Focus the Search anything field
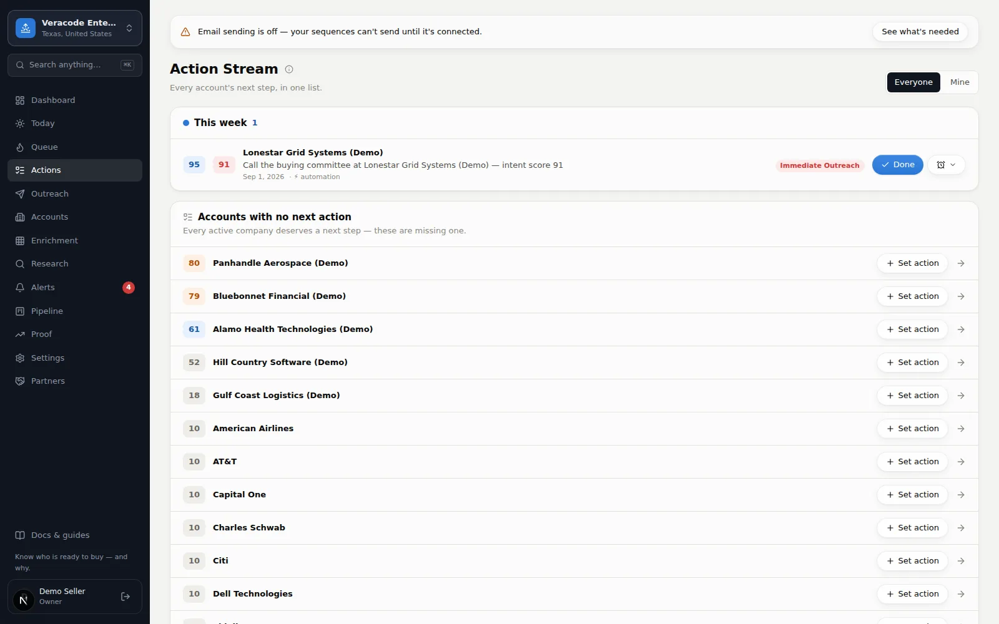Image resolution: width=999 pixels, height=624 pixels. pos(75,65)
